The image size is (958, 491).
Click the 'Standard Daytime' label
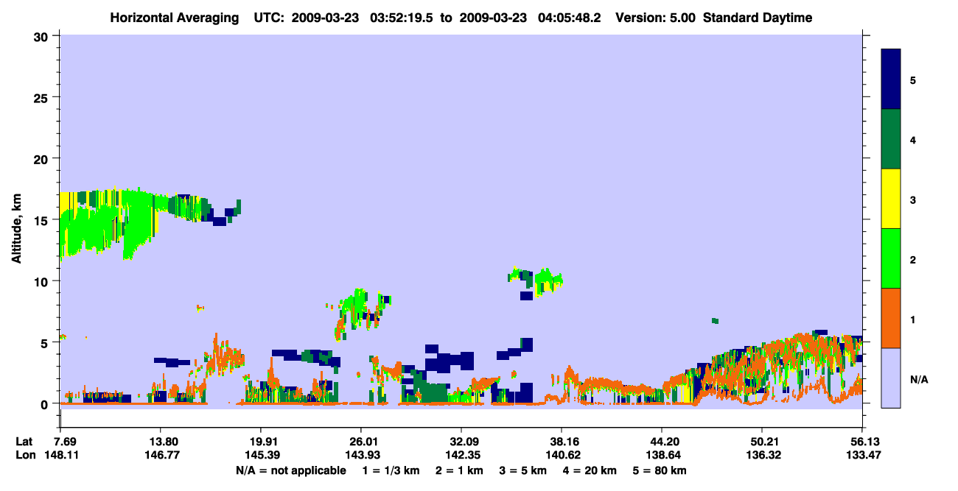pos(757,18)
